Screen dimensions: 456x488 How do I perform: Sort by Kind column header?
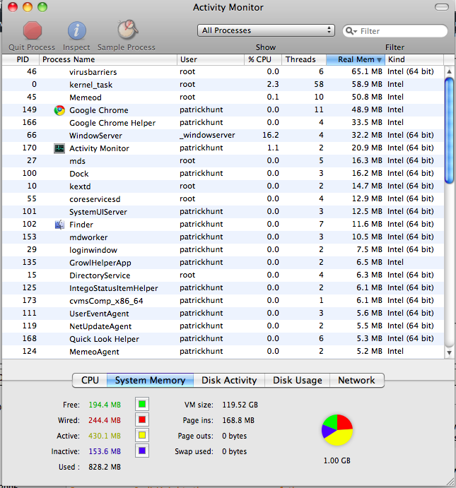(414, 59)
